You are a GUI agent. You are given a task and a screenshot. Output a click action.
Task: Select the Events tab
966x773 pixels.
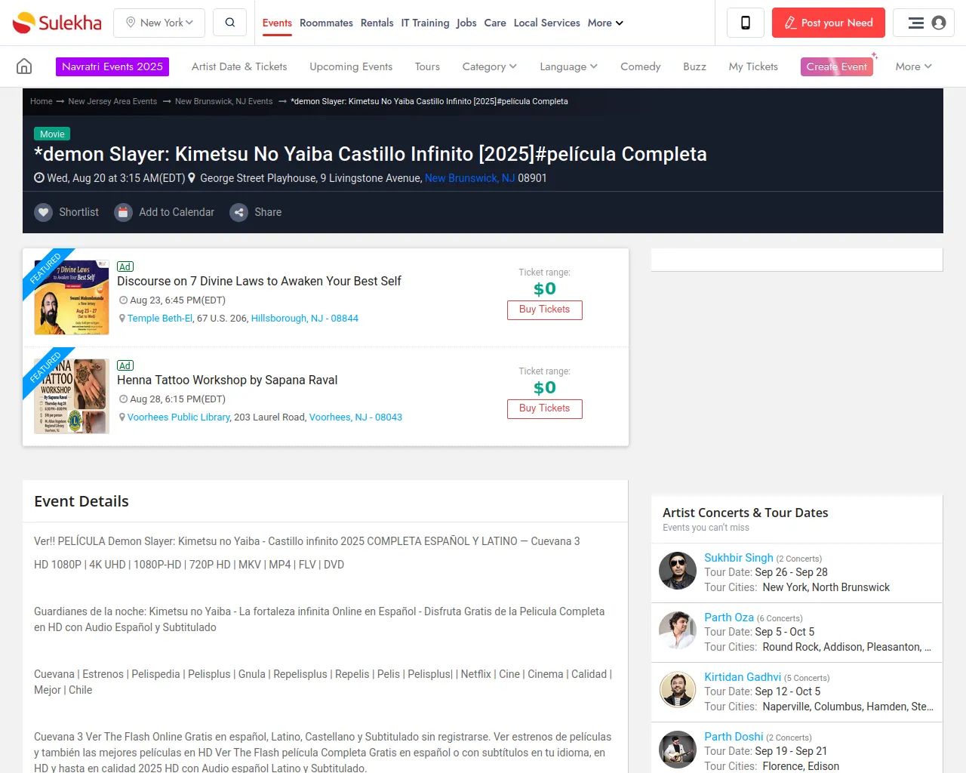[x=277, y=23]
